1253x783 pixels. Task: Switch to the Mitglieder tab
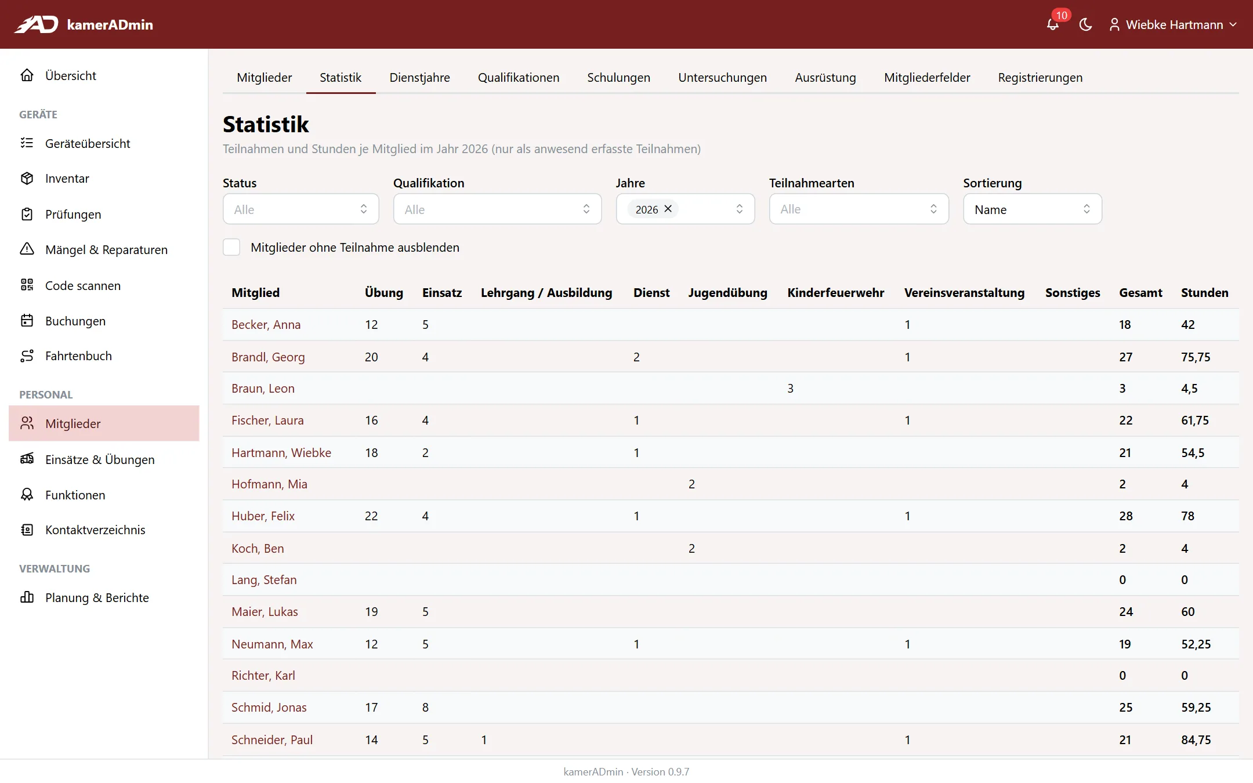click(264, 78)
